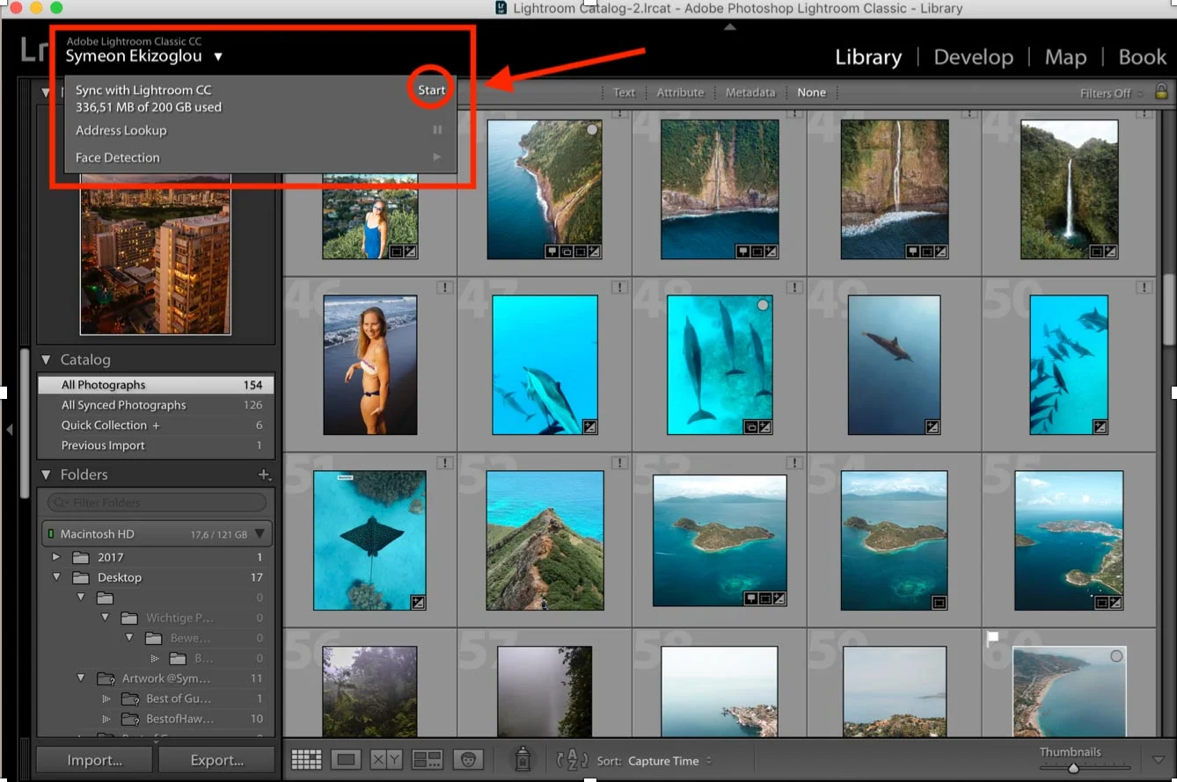Click the metadata warning badge on cell 46

444,287
